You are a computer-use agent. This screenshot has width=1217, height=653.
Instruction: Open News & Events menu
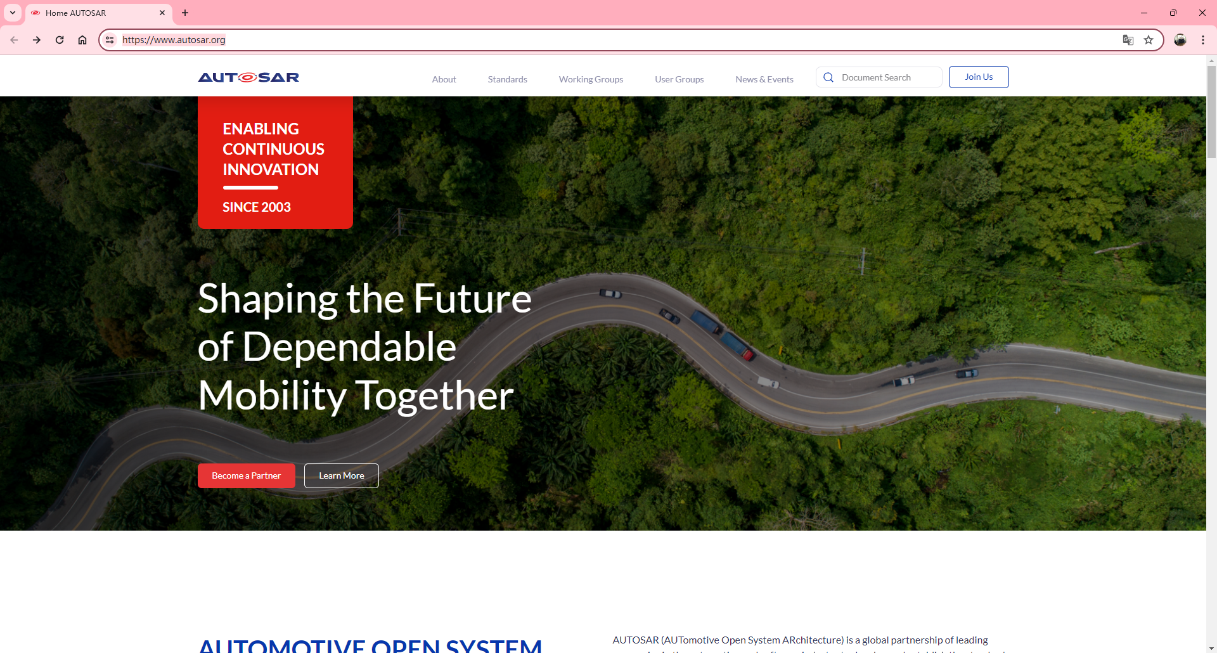(764, 79)
